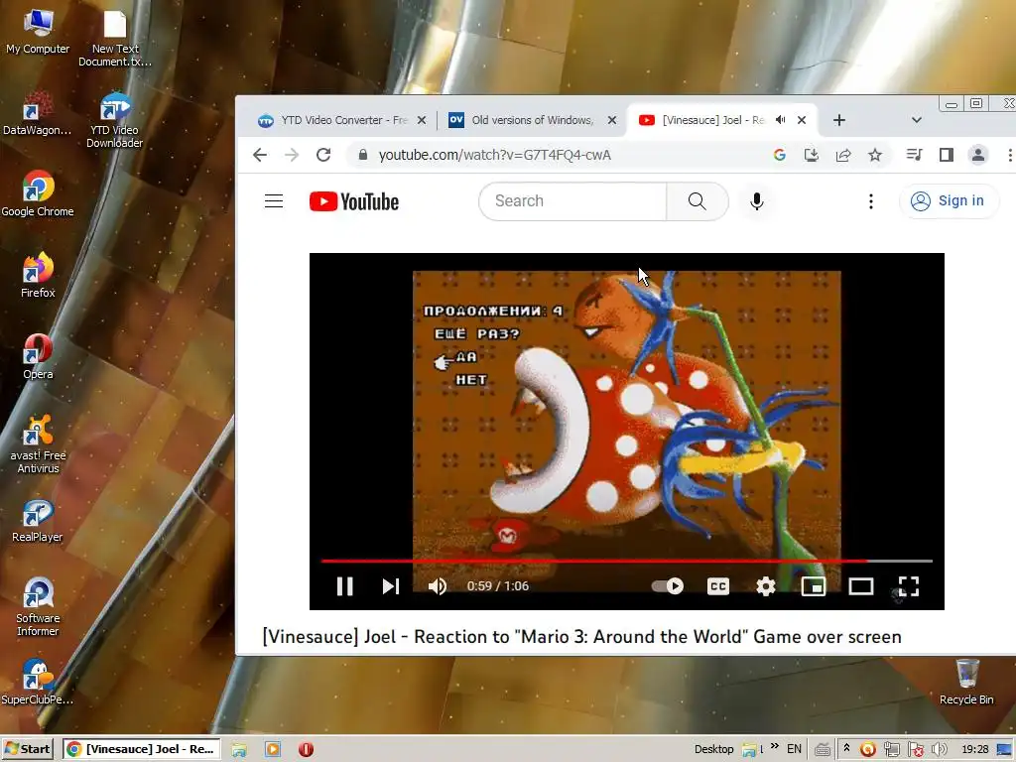Close the YTD Video Converter tab
This screenshot has height=762, width=1016.
422,120
